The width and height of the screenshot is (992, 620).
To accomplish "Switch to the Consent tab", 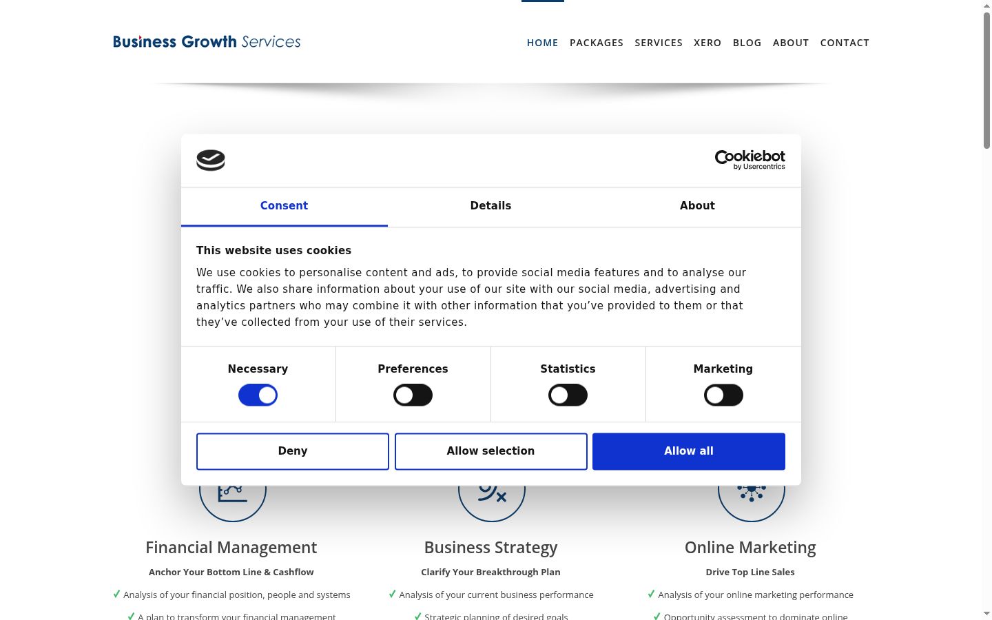I will (284, 206).
